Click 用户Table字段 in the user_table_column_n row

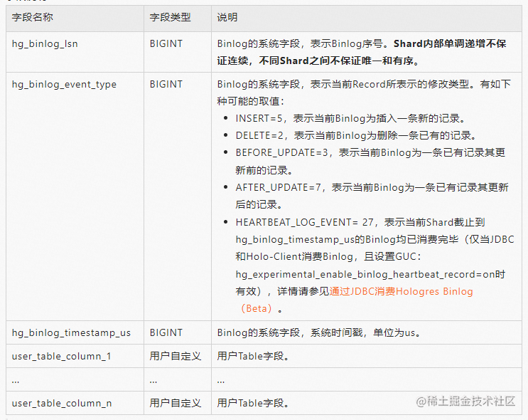252,403
